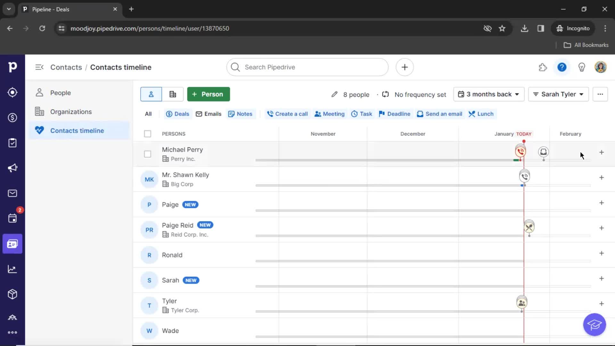This screenshot has width=615, height=346.
Task: Toggle the checkbox for Michael Perry
Action: 147,153
